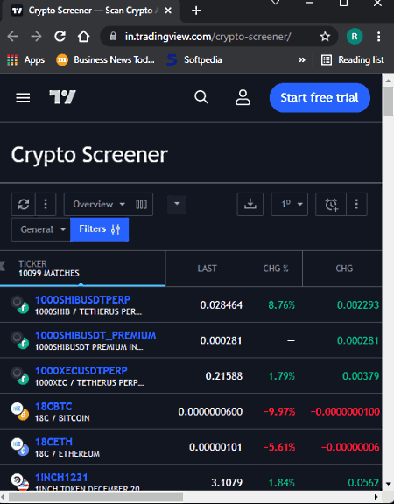Expand the Overview column set dropdown

[97, 204]
